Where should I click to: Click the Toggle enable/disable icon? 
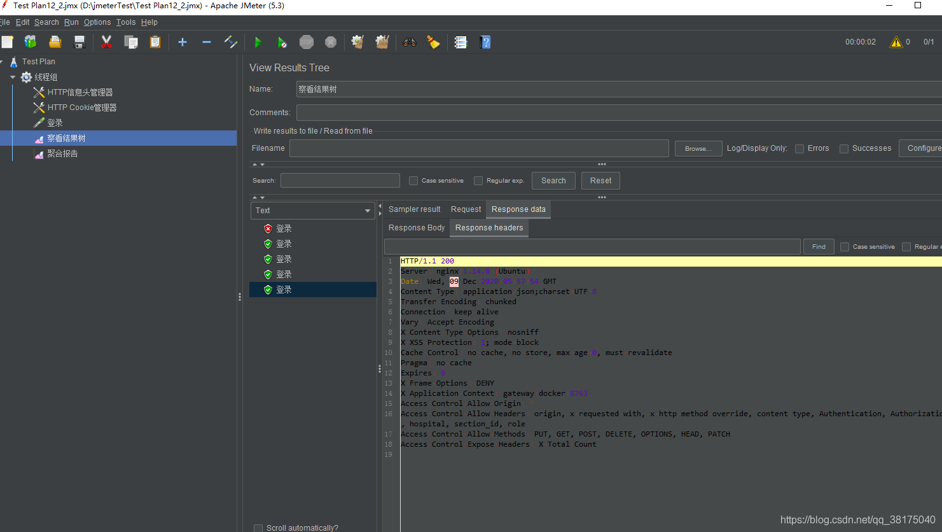231,42
